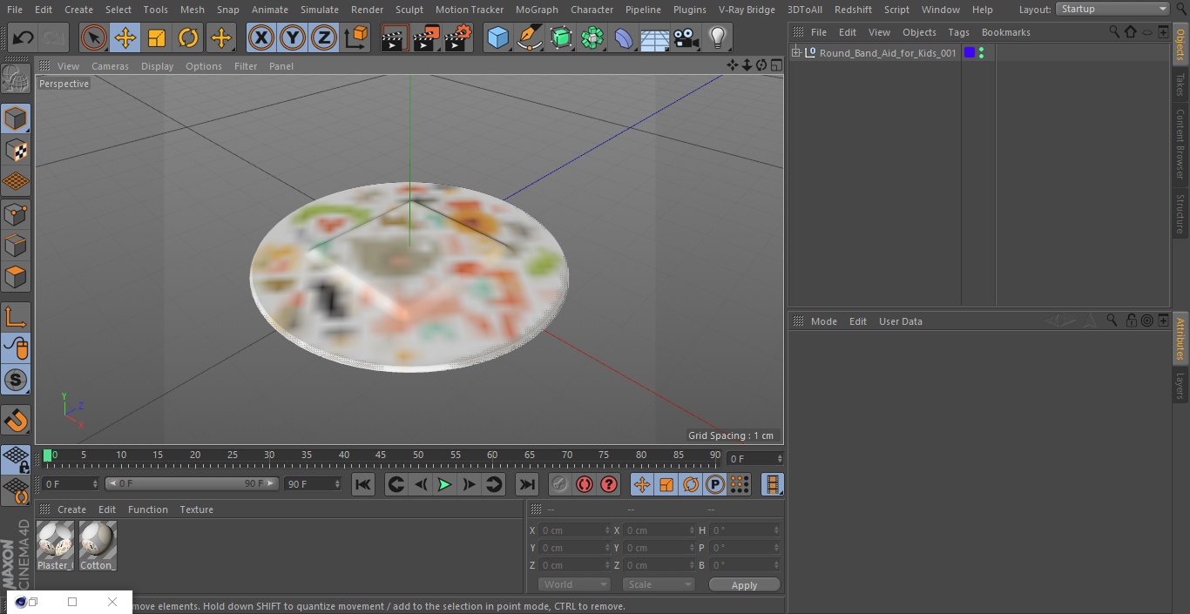Switch to Texture mode
The height and width of the screenshot is (614, 1190).
[16, 151]
